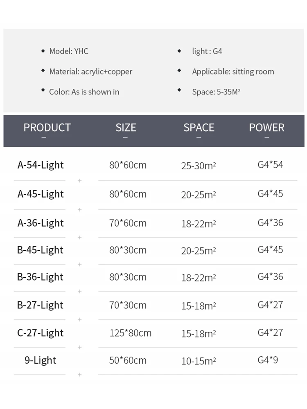
Task: Choose the A-54-Light product name
Action: pos(41,165)
